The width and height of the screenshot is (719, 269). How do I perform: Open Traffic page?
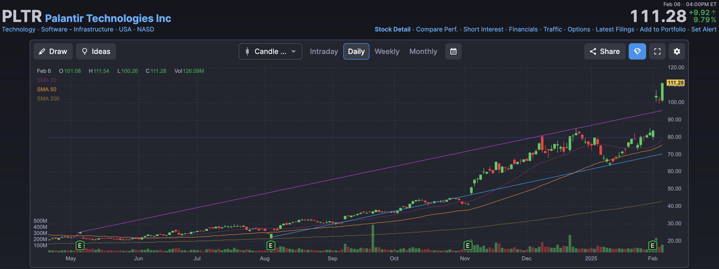(x=553, y=29)
